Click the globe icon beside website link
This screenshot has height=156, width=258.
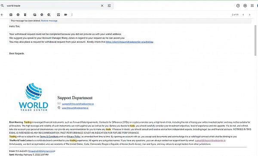pyautogui.click(x=59, y=107)
